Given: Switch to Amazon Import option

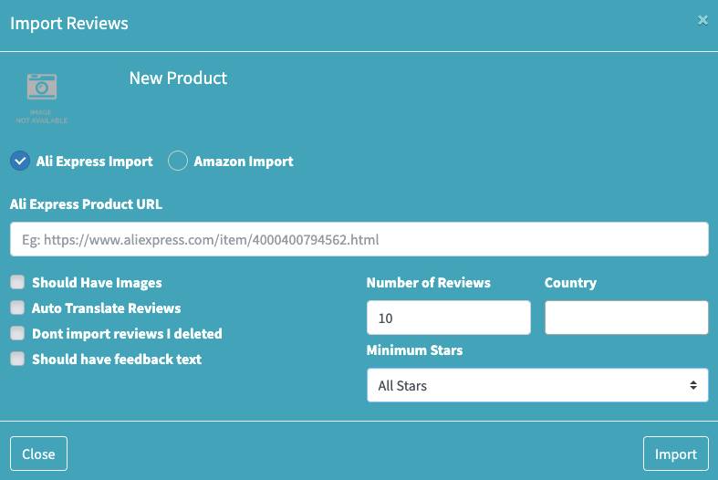Looking at the screenshot, I should 178,161.
